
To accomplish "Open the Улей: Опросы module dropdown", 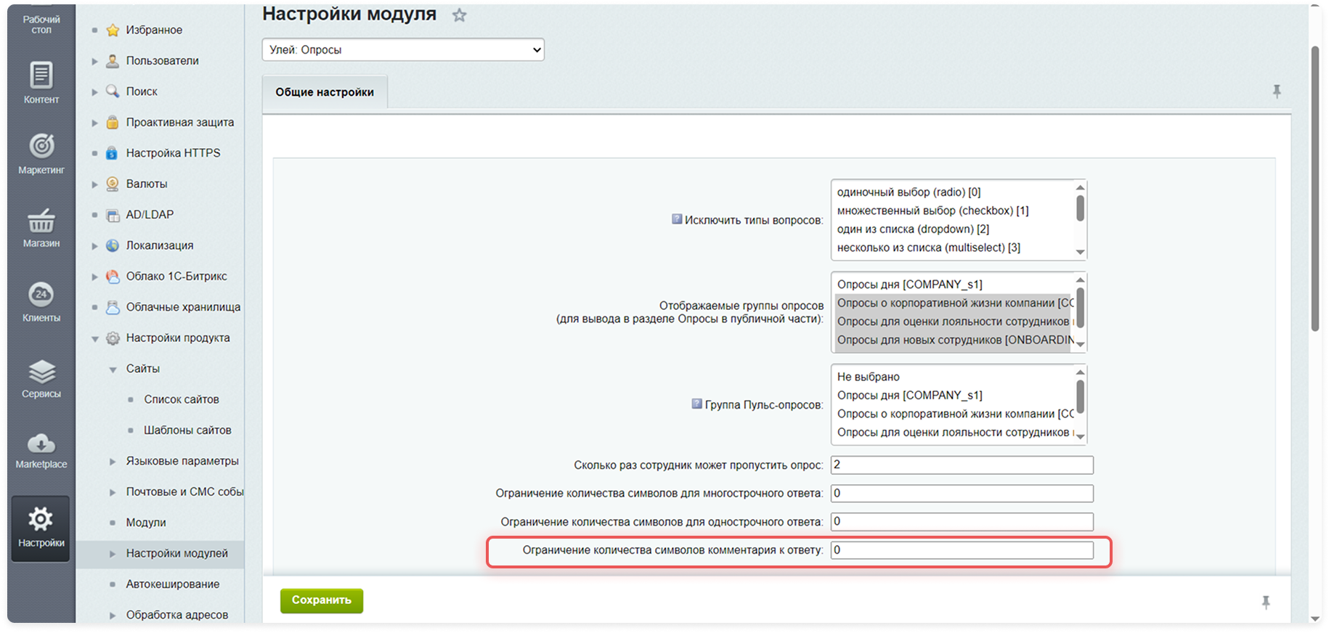I will tap(403, 50).
